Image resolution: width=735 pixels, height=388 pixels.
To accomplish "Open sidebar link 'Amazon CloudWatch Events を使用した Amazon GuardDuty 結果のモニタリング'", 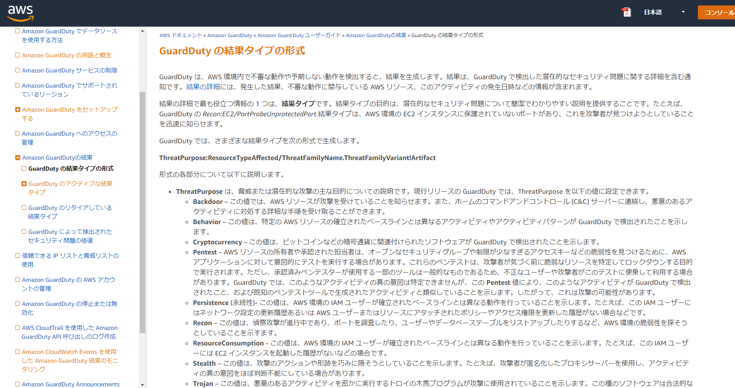I will click(x=70, y=360).
